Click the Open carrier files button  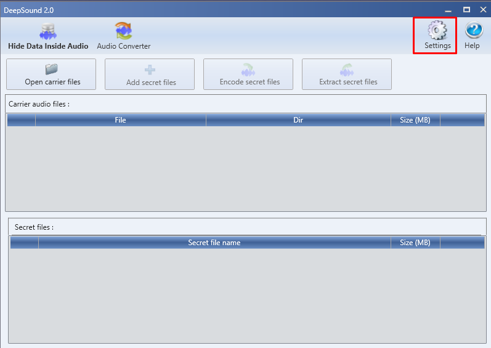(x=51, y=74)
